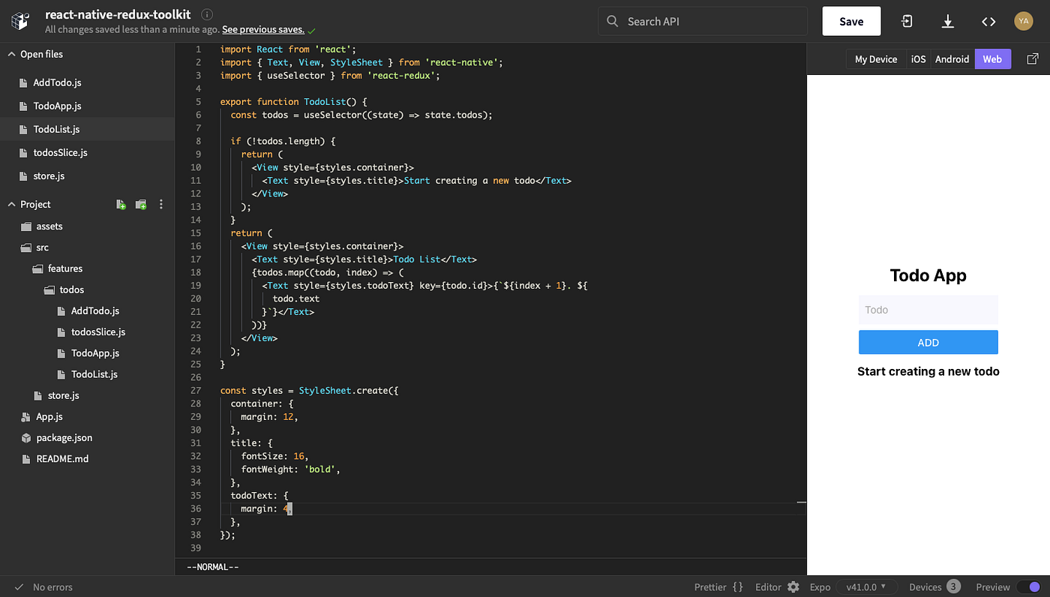Open the embed code icon

pyautogui.click(x=988, y=21)
